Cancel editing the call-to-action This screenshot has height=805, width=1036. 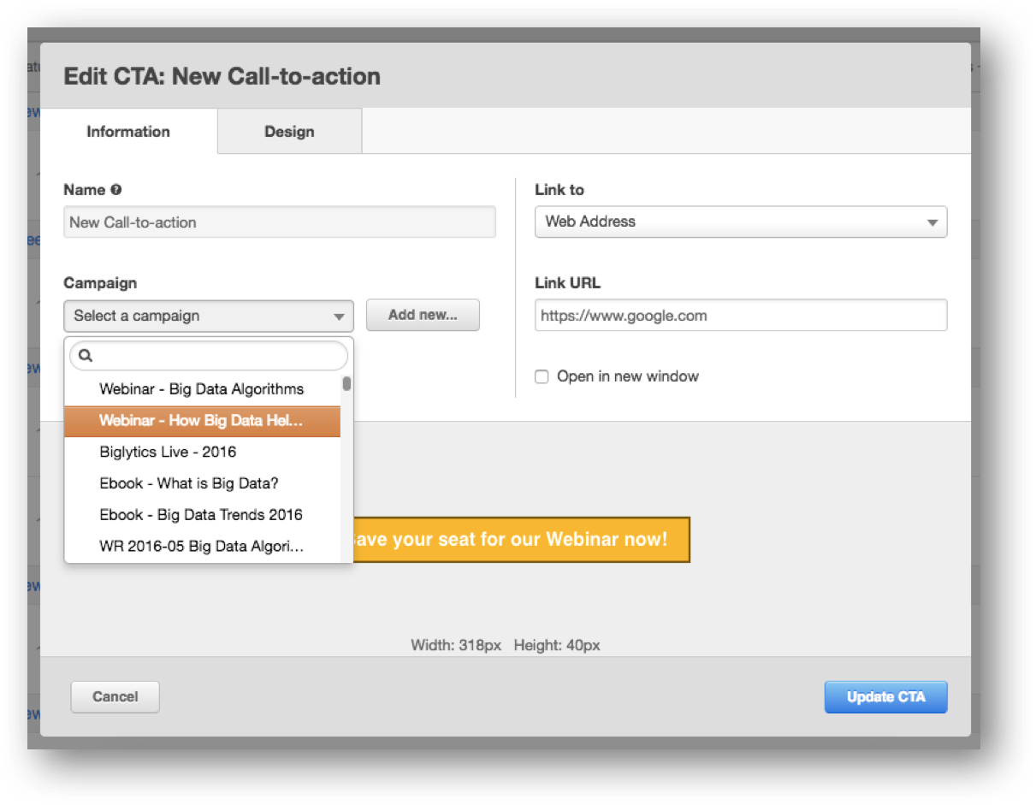tap(115, 696)
